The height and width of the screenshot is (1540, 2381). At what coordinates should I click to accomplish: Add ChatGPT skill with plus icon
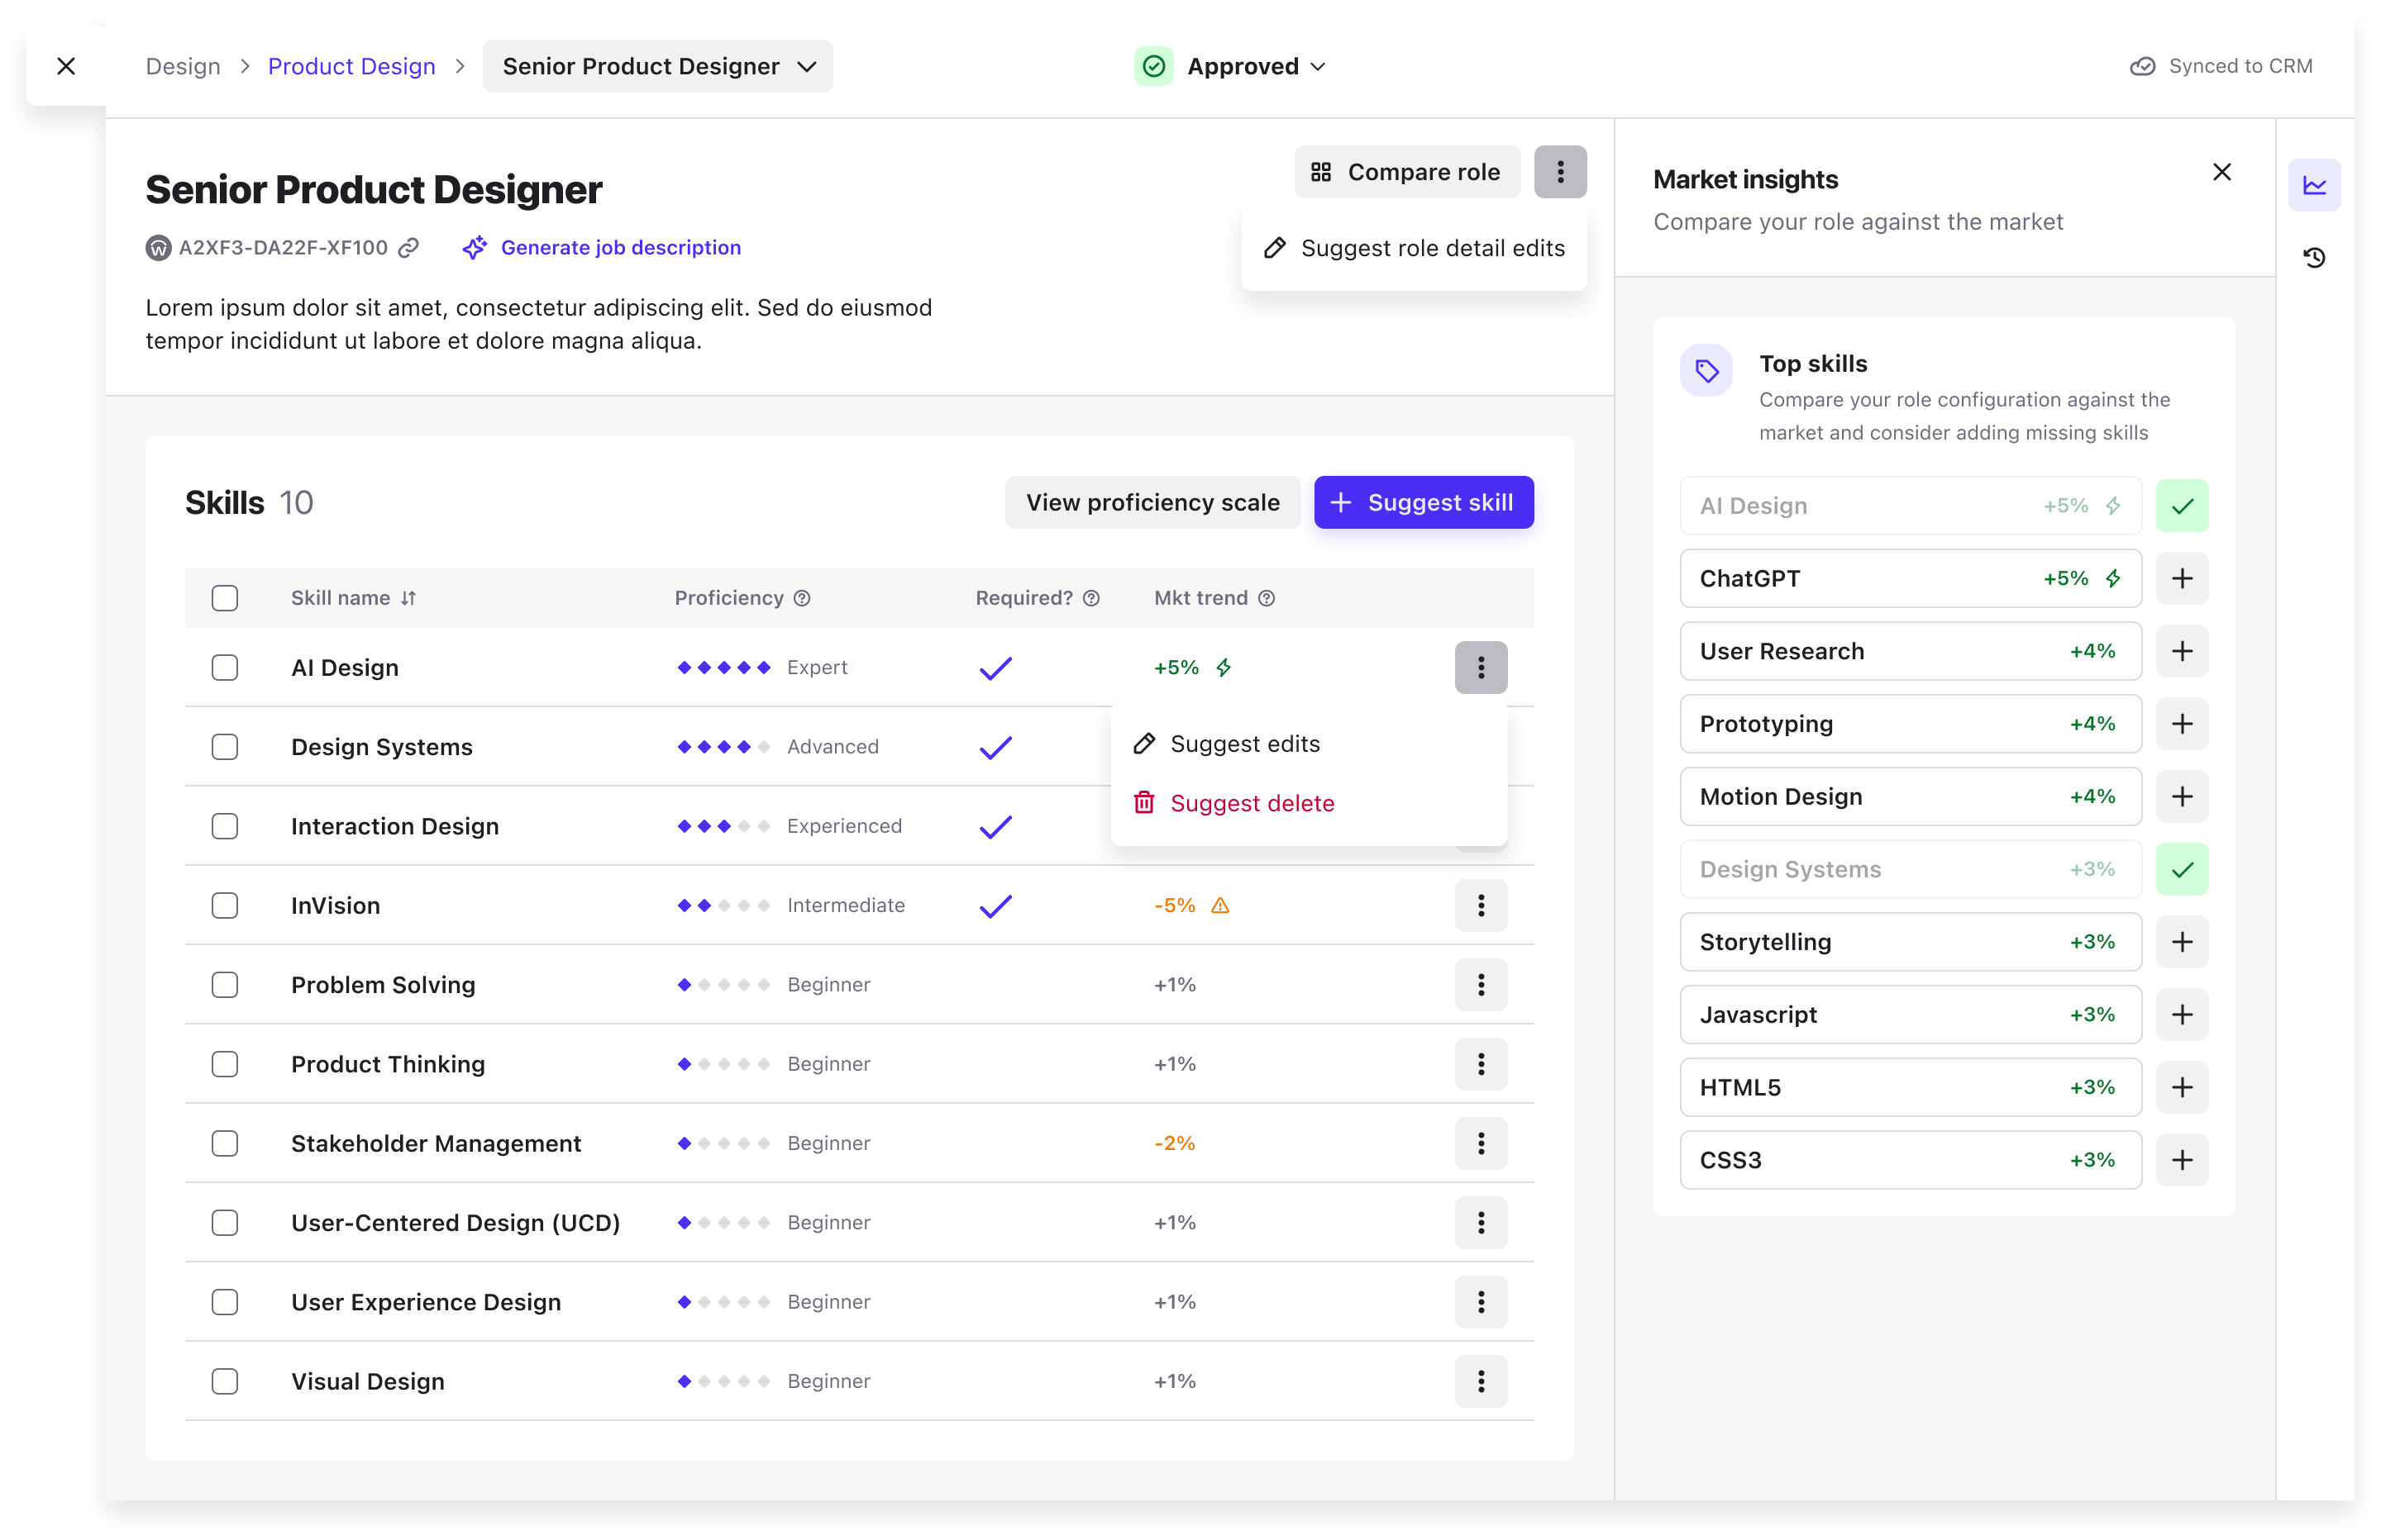pos(2182,578)
